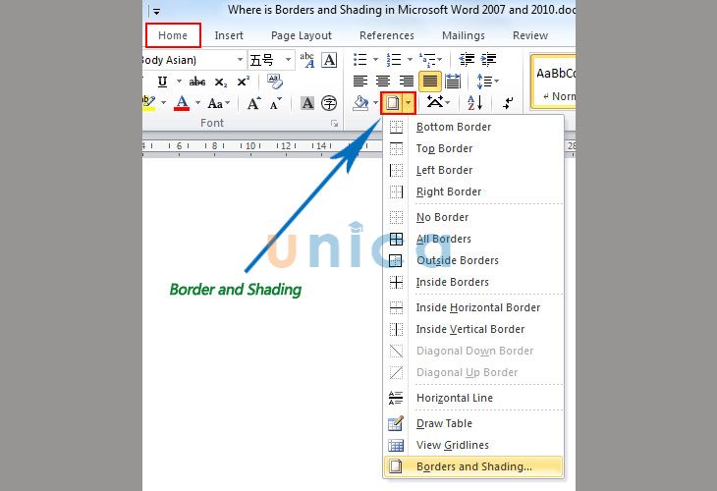Open the Text Highlight Color dropdown arrow
717x491 pixels.
163,103
